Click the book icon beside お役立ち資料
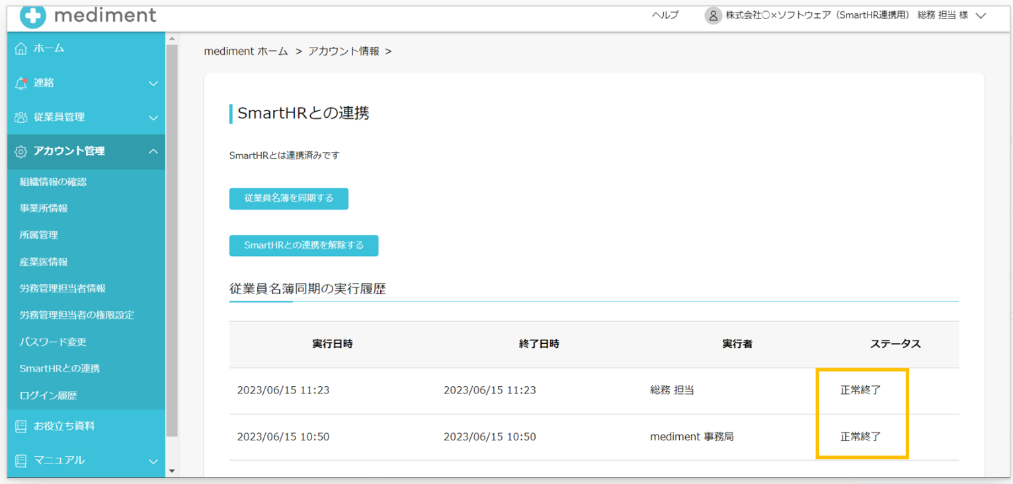1013x484 pixels. click(21, 426)
